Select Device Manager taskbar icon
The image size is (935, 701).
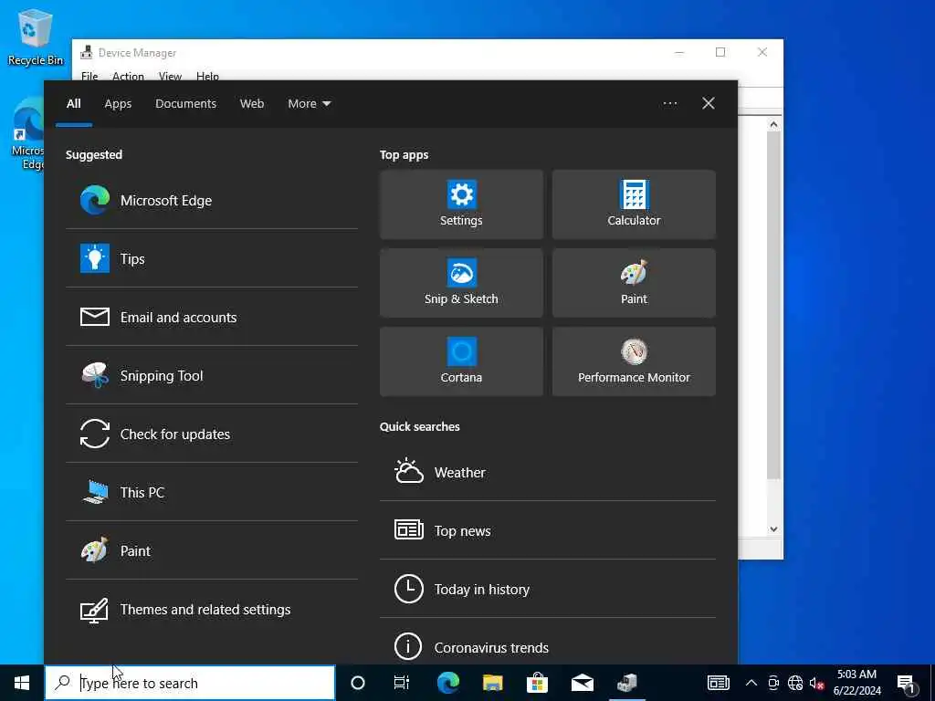pyautogui.click(x=626, y=683)
